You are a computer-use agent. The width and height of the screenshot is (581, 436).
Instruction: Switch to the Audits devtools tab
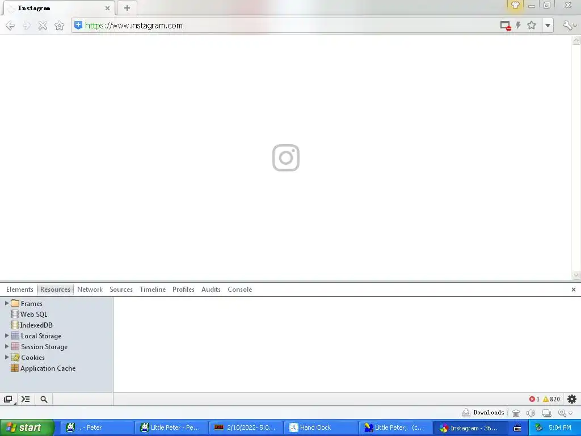coord(211,290)
